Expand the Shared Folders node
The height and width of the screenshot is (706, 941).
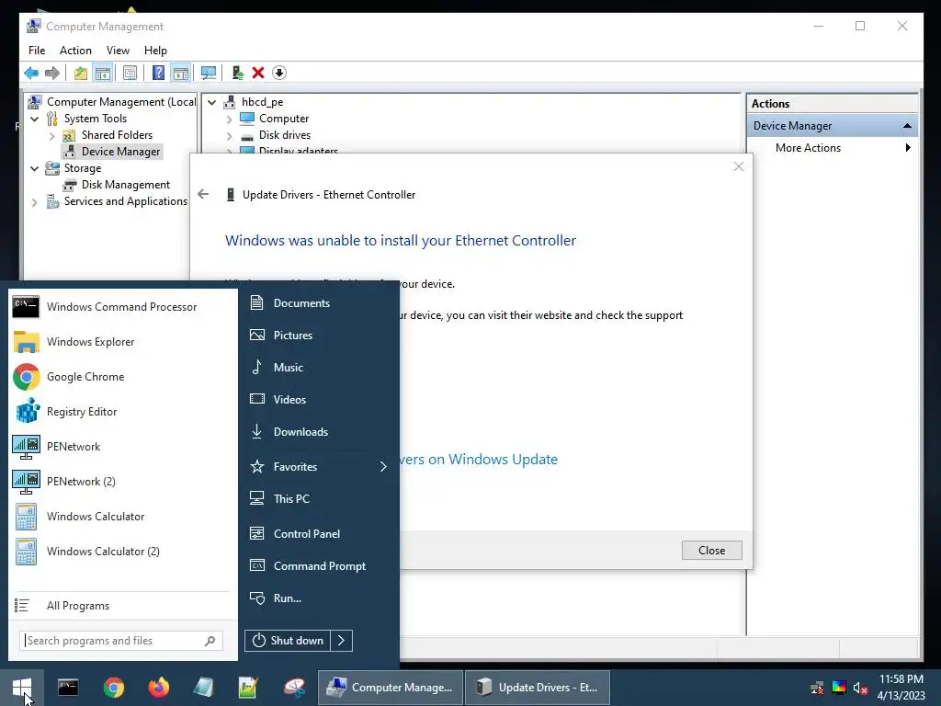pos(51,136)
